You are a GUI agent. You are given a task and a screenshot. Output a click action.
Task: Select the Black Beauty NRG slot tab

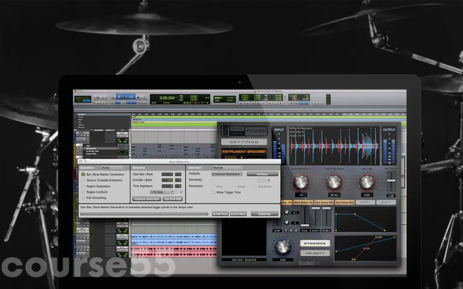pyautogui.click(x=324, y=202)
